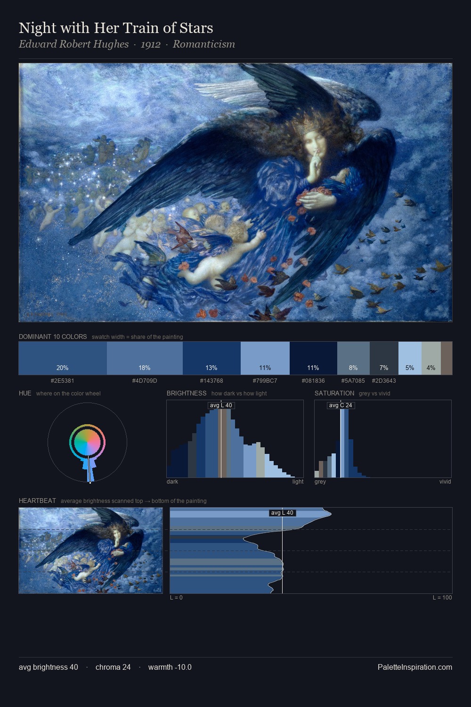
Task: Click the 11% dark navy swatch #081836
Action: pyautogui.click(x=313, y=358)
